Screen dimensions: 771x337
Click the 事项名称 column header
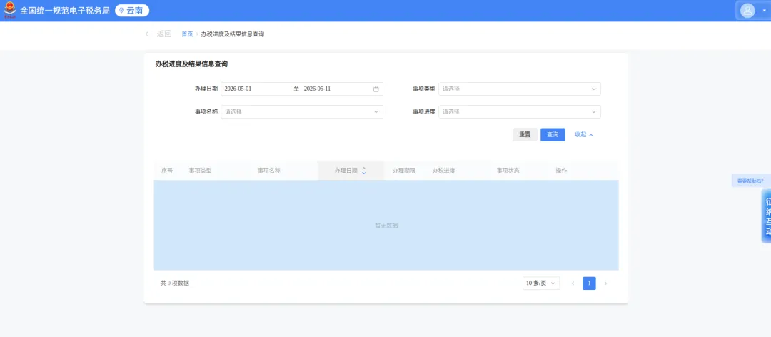(268, 171)
